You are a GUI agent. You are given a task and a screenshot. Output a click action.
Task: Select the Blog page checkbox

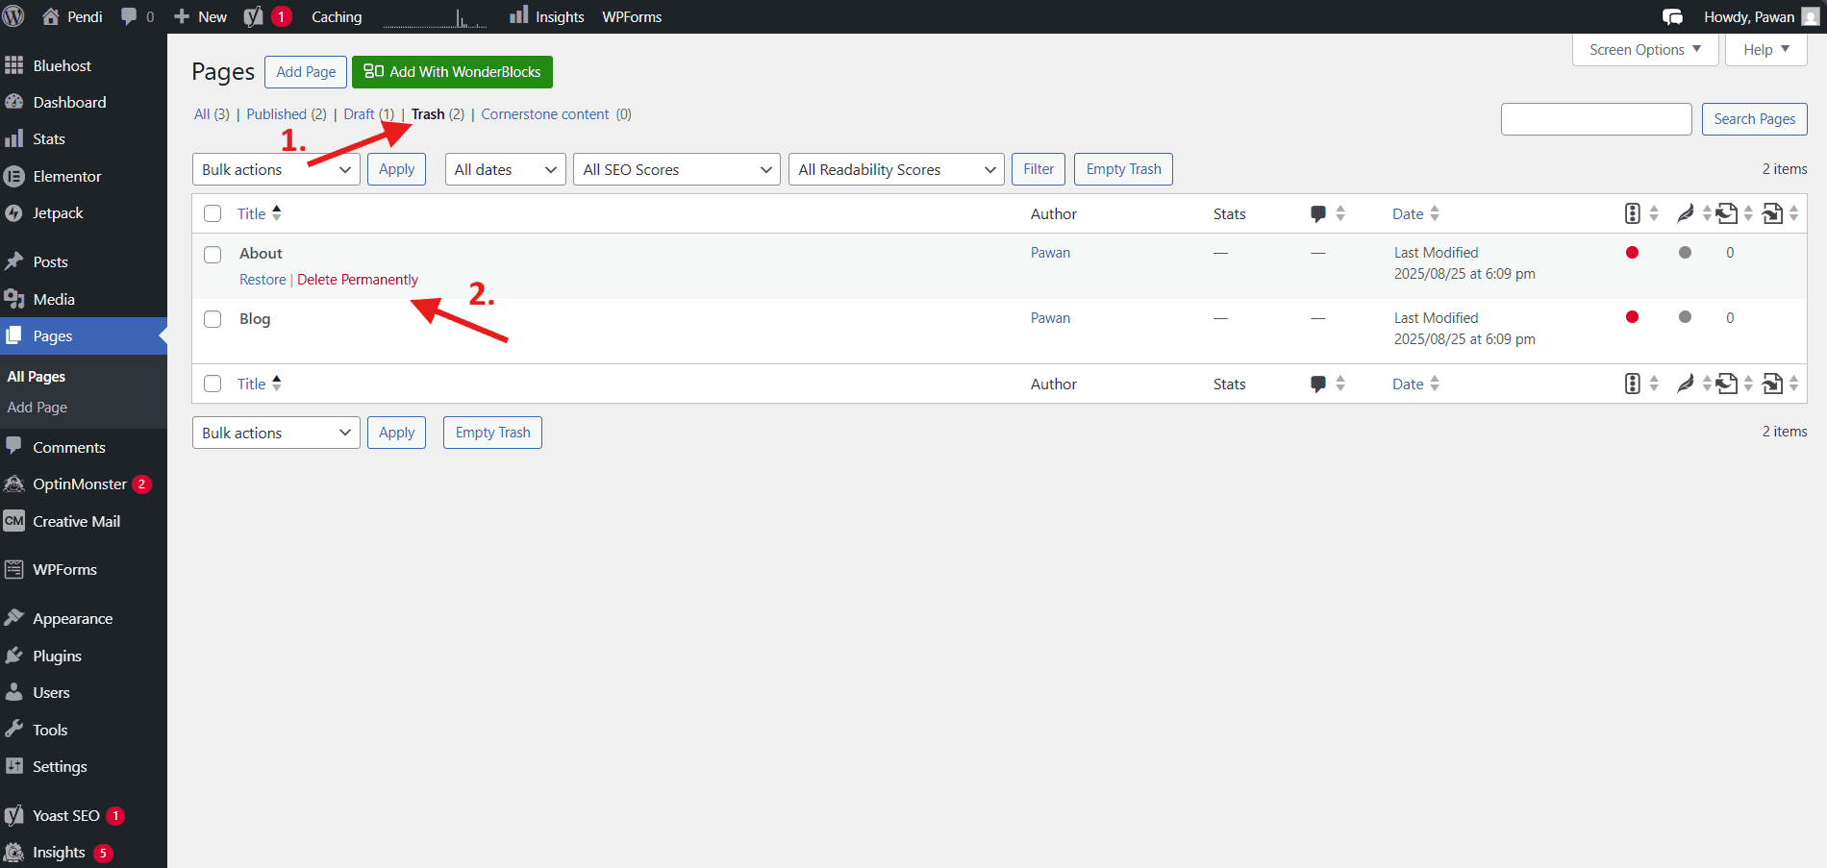[x=213, y=319]
